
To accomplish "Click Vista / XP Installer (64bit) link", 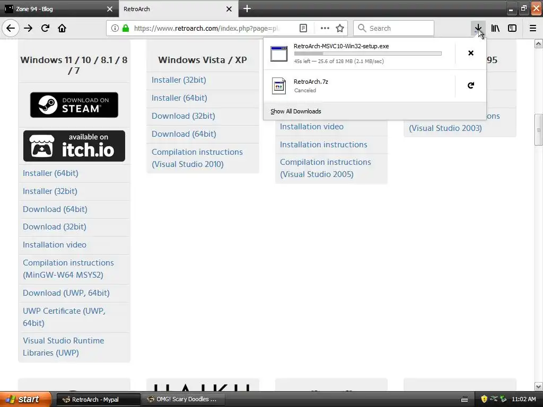I will point(179,98).
